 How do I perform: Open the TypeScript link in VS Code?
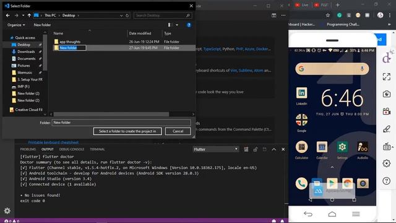212,49
